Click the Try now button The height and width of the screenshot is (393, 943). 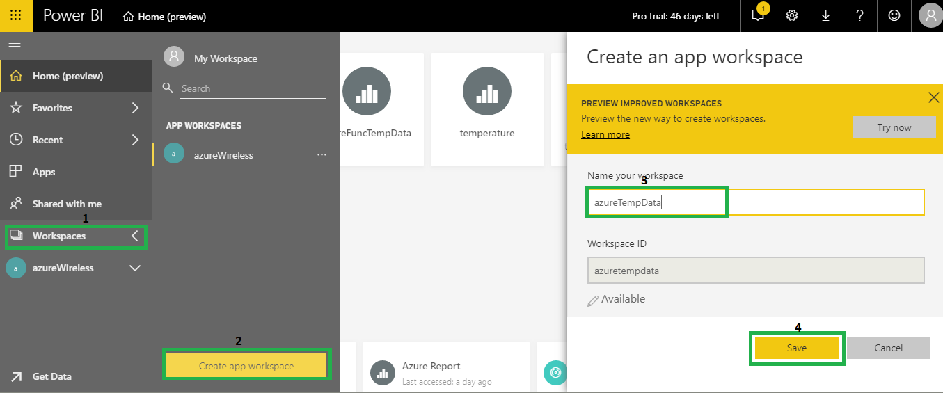coord(894,127)
